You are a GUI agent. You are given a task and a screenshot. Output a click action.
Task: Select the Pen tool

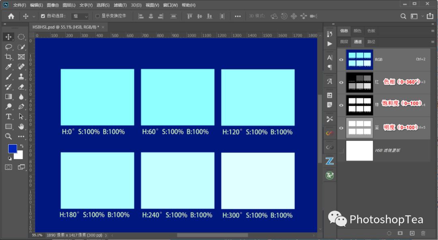pyautogui.click(x=21, y=106)
